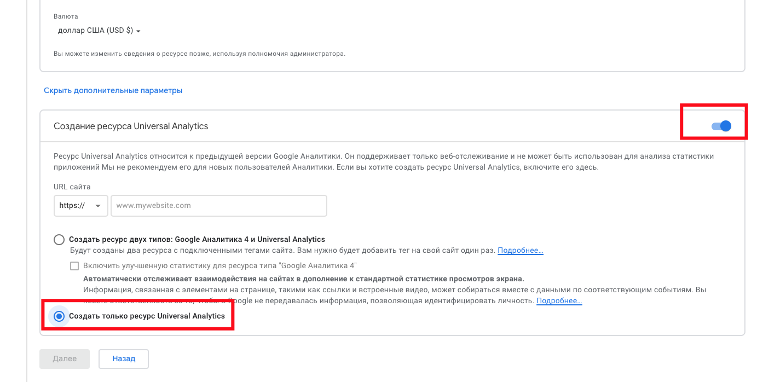Click the 'URL сайта' field label

[72, 187]
